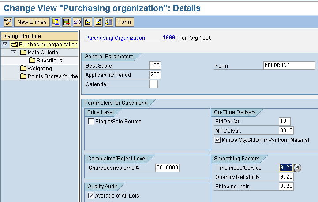318x202 pixels.
Task: Click the Best Score input field
Action: [155, 65]
